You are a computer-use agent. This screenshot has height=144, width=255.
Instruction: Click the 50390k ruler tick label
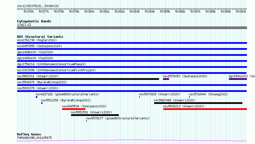(x=241, y=11)
